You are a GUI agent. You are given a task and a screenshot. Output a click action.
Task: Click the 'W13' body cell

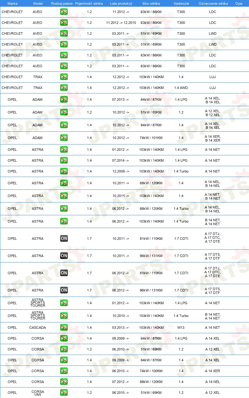[x=181, y=328]
